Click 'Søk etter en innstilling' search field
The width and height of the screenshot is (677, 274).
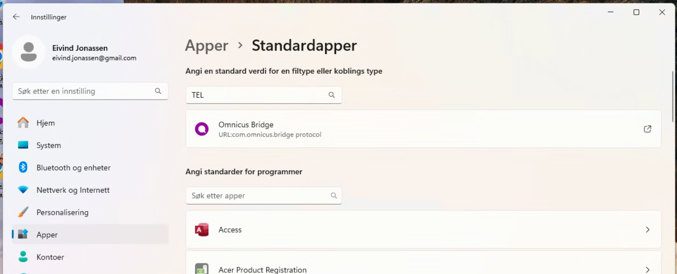point(84,91)
